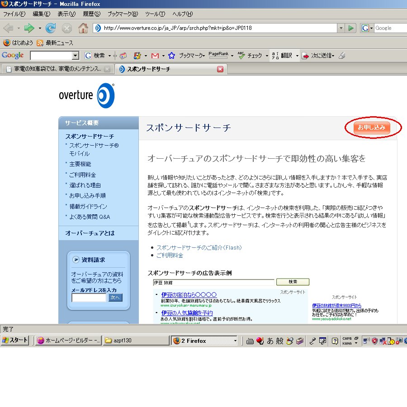Click the はじめよう Firefox bookmark icon
Viewport: 407px width, 407px height.
pyautogui.click(x=7, y=43)
